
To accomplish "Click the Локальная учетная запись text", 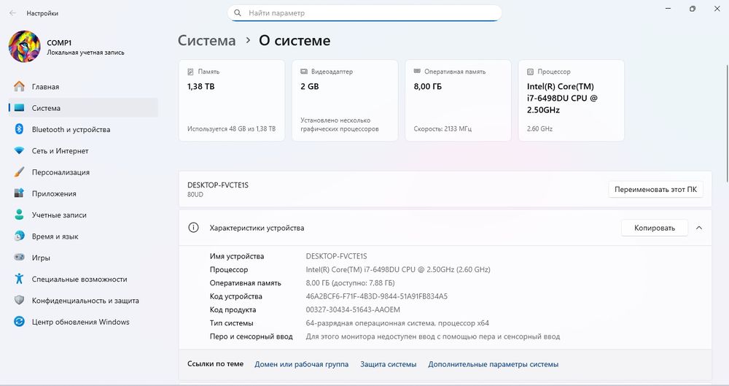I will tap(85, 53).
